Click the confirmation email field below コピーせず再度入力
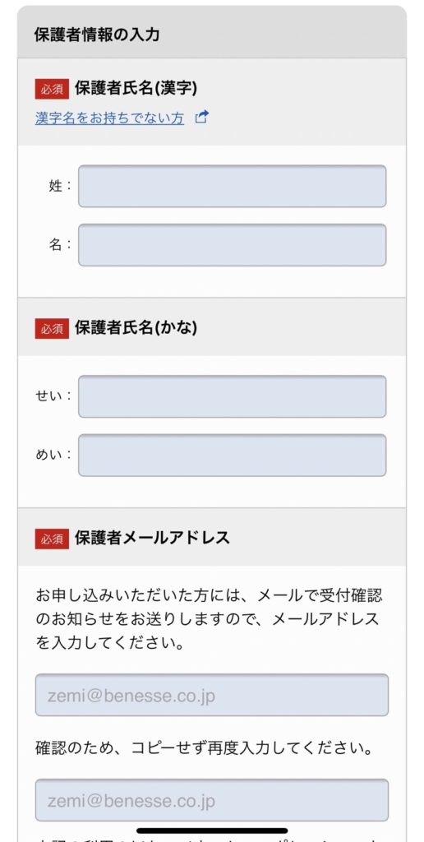 [212, 800]
